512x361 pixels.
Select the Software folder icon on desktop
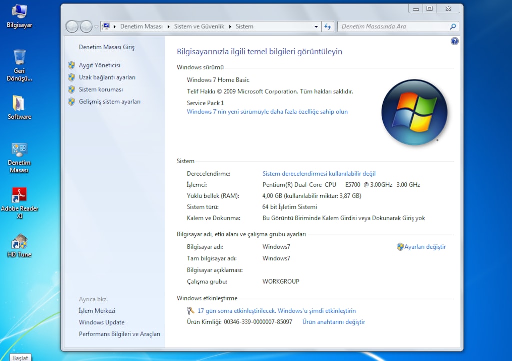(x=19, y=107)
